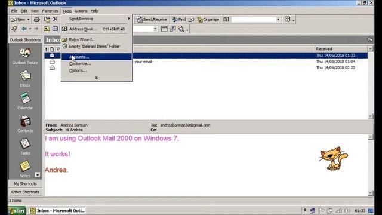382x215 pixels.
Task: Click the Outlook Today toolbar icon
Action: tap(14, 29)
